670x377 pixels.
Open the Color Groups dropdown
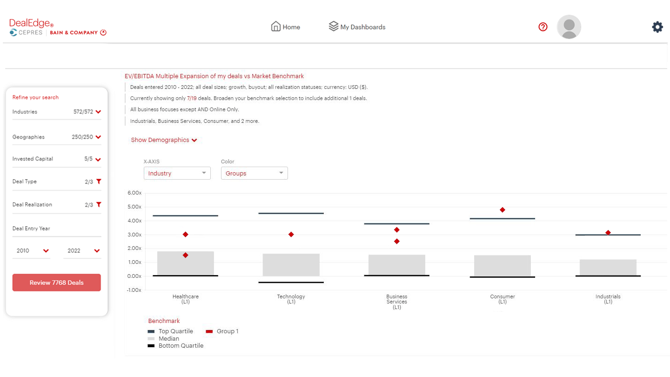pos(254,173)
